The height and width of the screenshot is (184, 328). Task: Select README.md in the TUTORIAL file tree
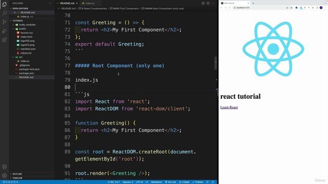(26, 77)
